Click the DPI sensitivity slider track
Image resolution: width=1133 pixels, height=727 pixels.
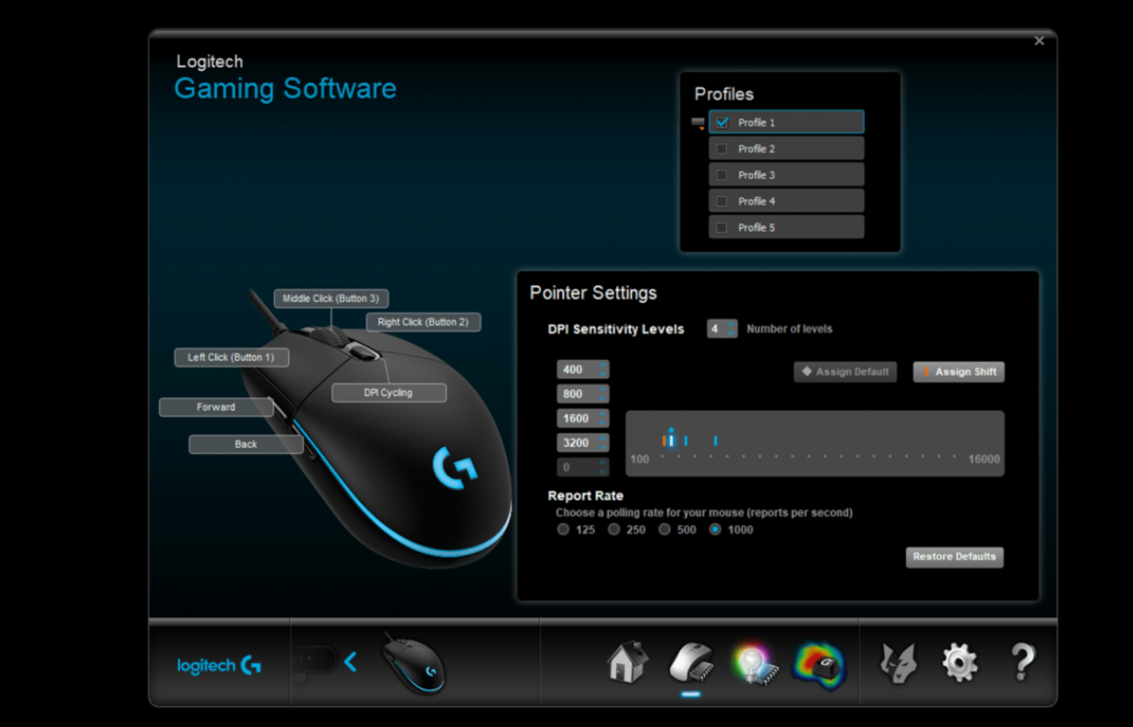pyautogui.click(x=814, y=443)
